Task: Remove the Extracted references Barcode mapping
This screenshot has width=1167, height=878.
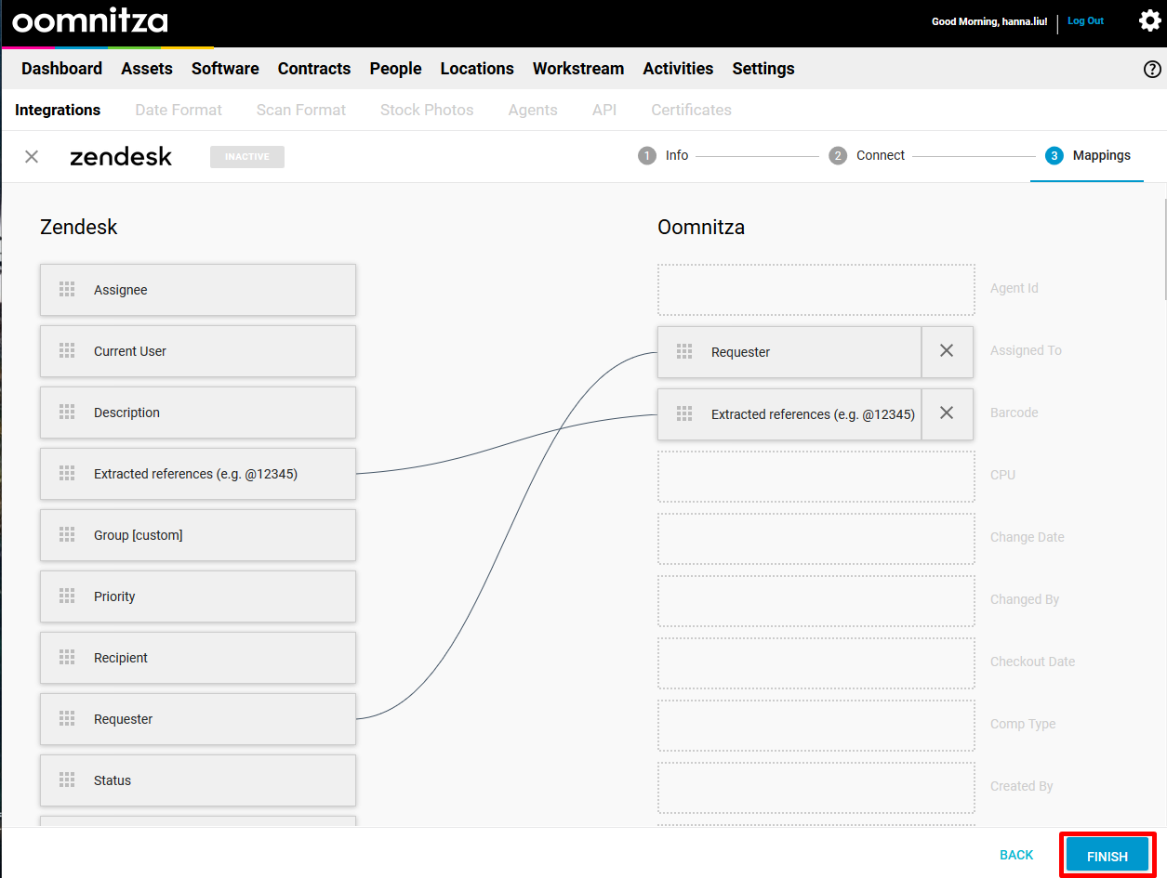Action: pos(947,413)
